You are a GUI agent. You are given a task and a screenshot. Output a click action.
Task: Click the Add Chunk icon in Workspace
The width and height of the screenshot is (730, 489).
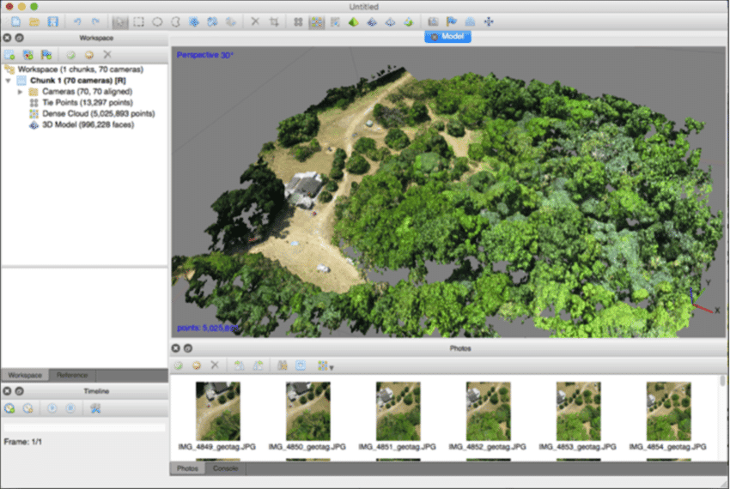(10, 54)
